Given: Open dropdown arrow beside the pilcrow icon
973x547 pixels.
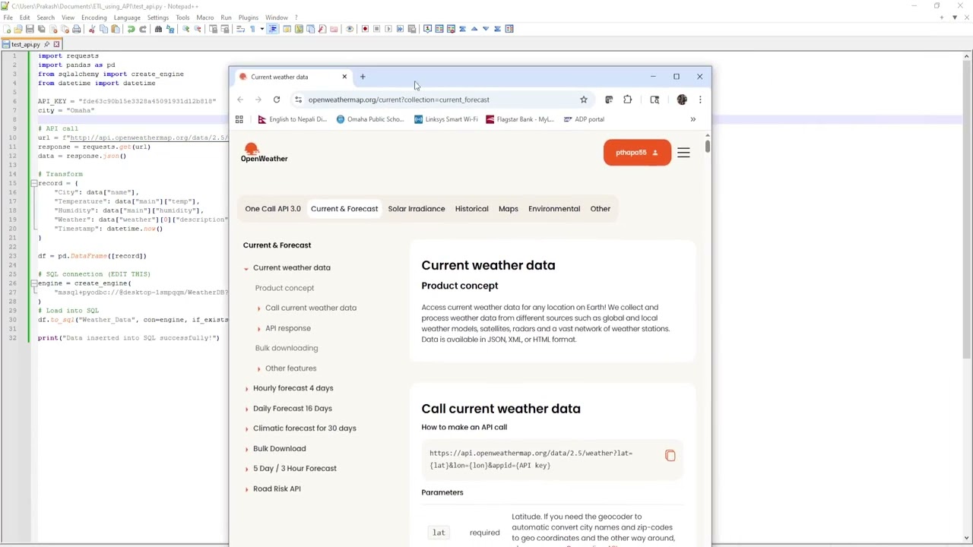Looking at the screenshot, I should (262, 29).
